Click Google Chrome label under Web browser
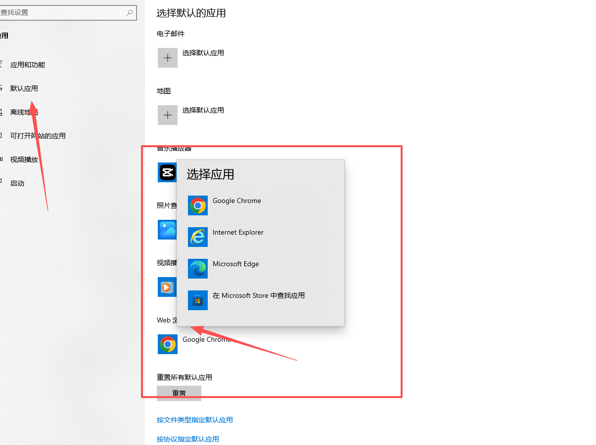The width and height of the screenshot is (596, 445). tap(207, 339)
